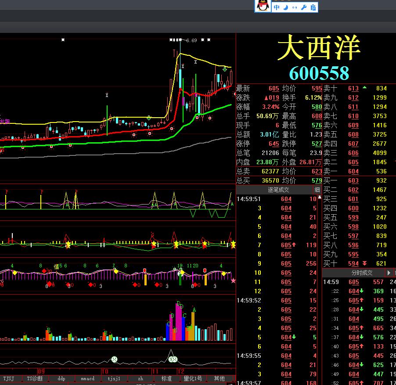Open the tjsj1 tab
The image size is (396, 385).
pos(114,378)
